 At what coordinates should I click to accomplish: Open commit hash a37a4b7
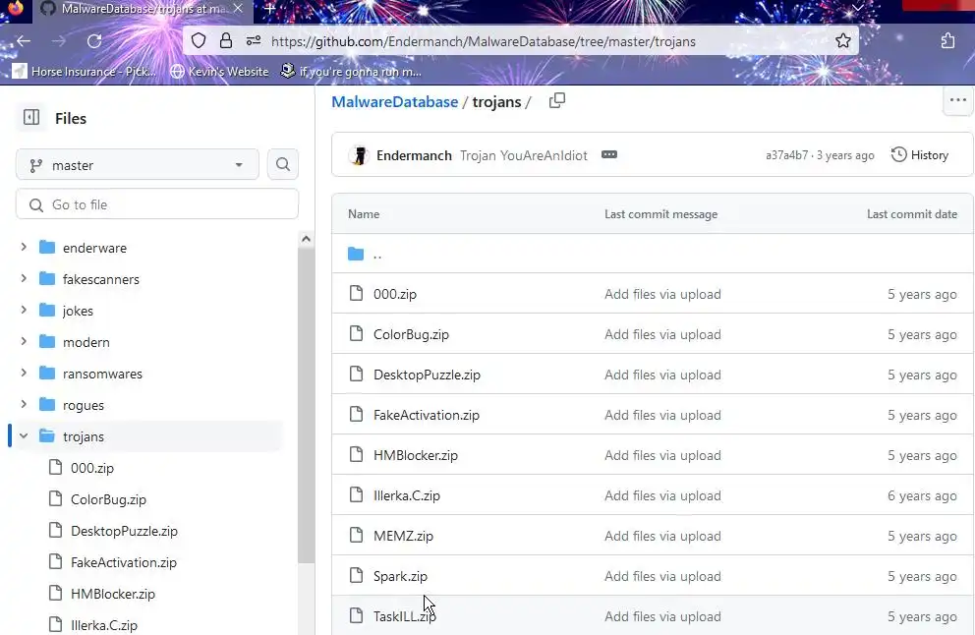pyautogui.click(x=786, y=155)
